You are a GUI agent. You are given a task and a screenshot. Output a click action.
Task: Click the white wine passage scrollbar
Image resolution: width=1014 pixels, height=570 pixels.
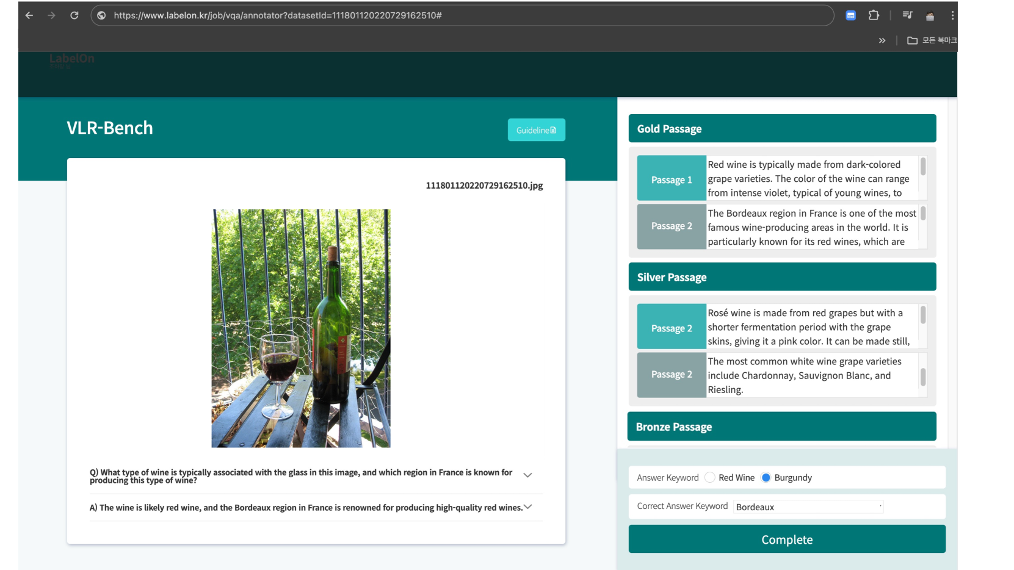click(923, 377)
